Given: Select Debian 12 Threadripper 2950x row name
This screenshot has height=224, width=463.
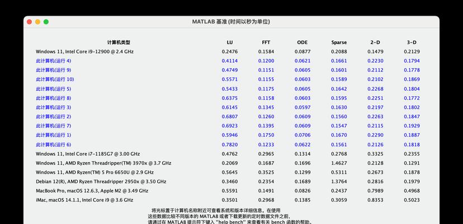Looking at the screenshot, I should tap(101, 181).
